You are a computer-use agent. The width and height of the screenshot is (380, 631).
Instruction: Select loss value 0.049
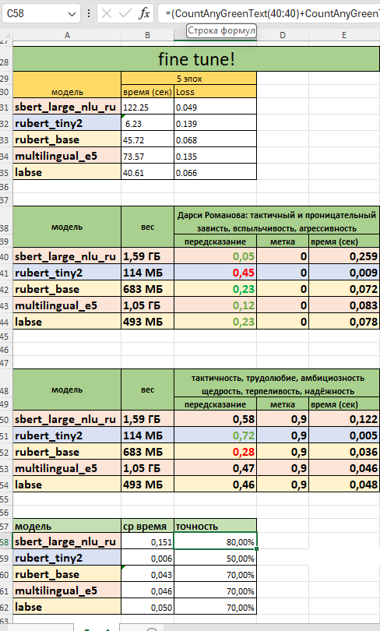[215, 107]
